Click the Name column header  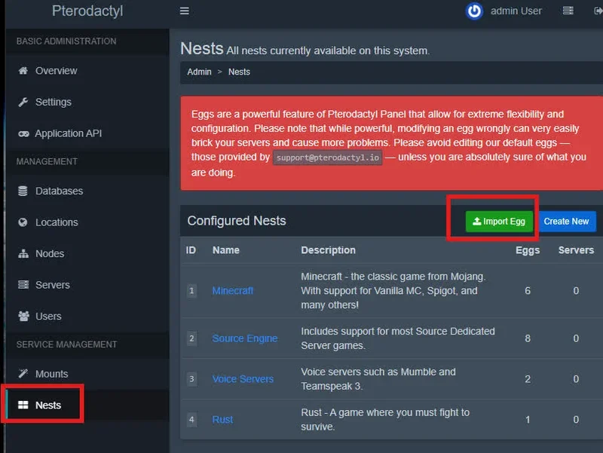pyautogui.click(x=225, y=250)
